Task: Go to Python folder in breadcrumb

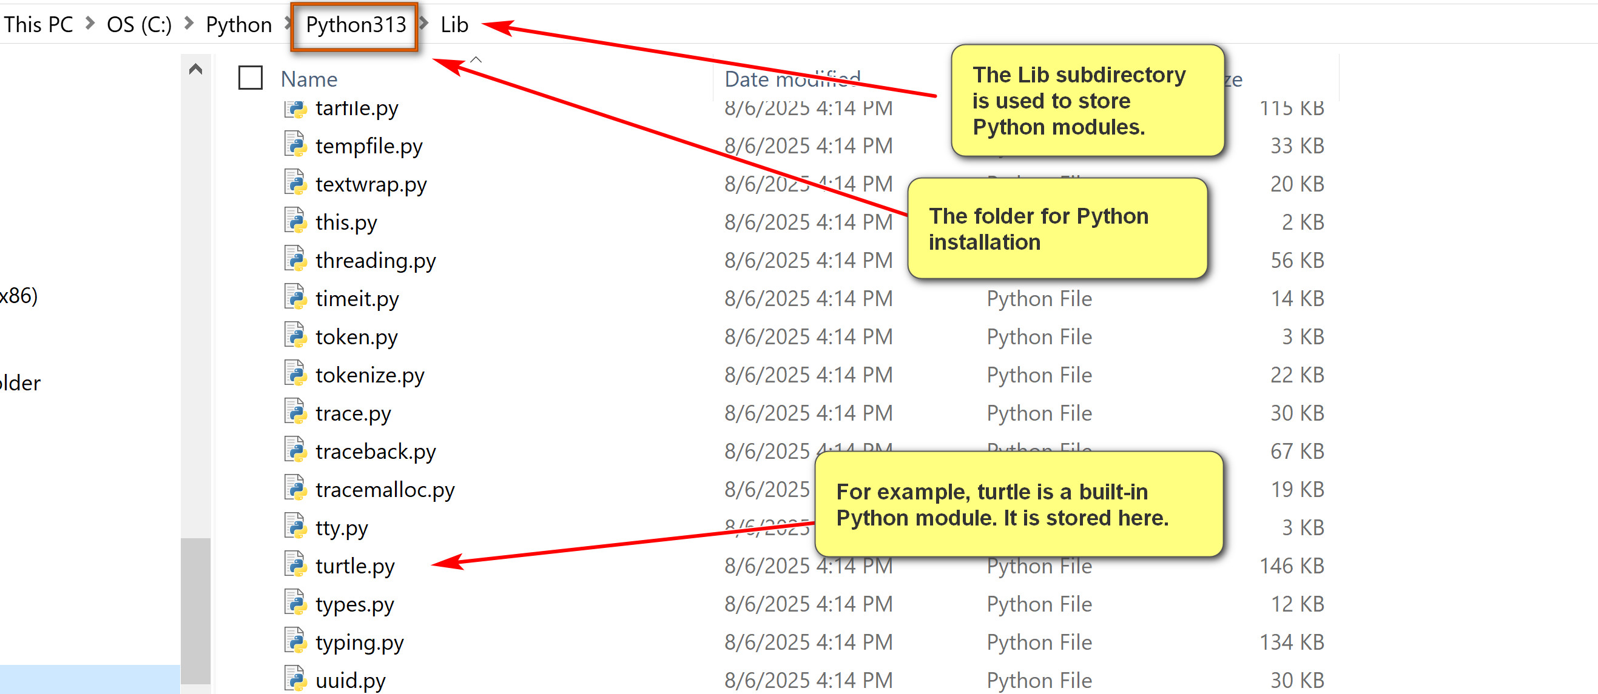Action: click(x=239, y=25)
